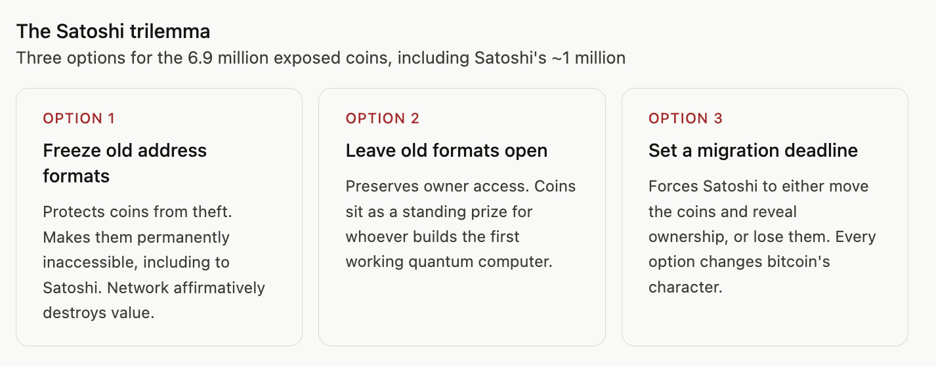This screenshot has width=936, height=366.
Task: Click "working quantum computer" in Option 2
Action: point(448,262)
